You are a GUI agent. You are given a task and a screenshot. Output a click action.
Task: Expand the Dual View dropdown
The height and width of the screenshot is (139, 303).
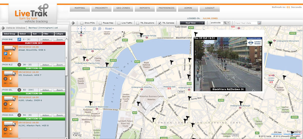[x=192, y=23]
